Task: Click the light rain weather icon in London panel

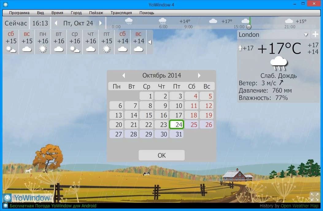Action: (279, 63)
